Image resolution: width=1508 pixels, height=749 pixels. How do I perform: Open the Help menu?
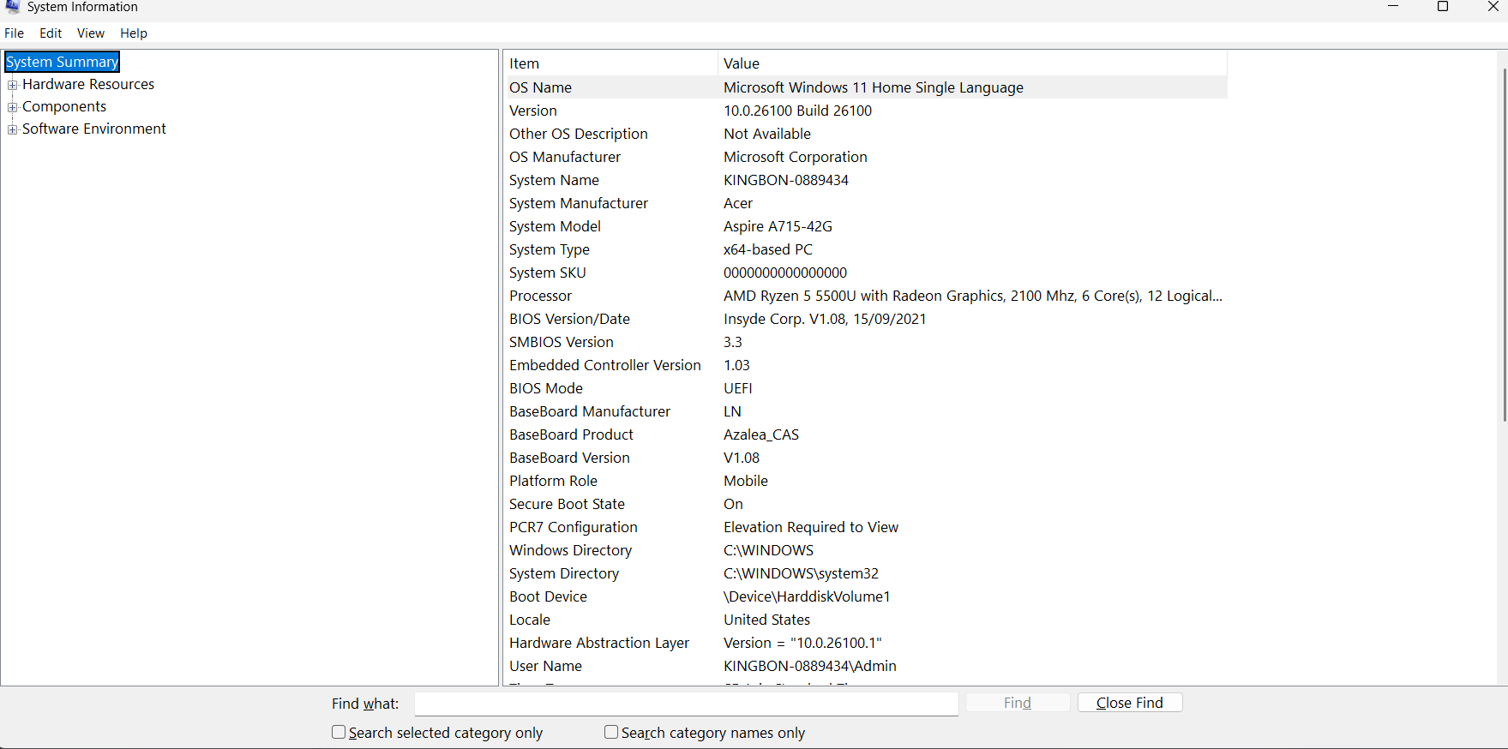(134, 33)
